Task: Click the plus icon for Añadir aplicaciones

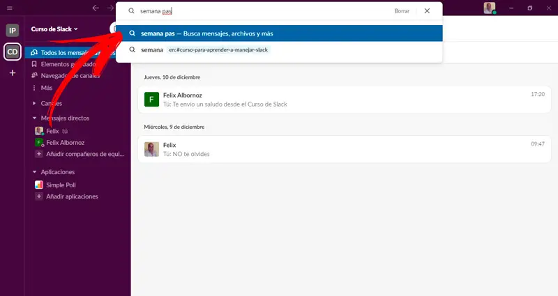Action: (39, 196)
